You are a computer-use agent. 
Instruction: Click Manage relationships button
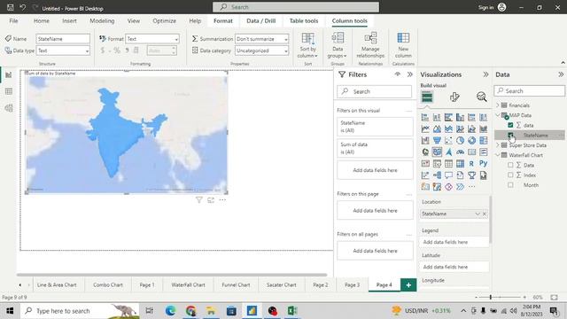(x=370, y=45)
